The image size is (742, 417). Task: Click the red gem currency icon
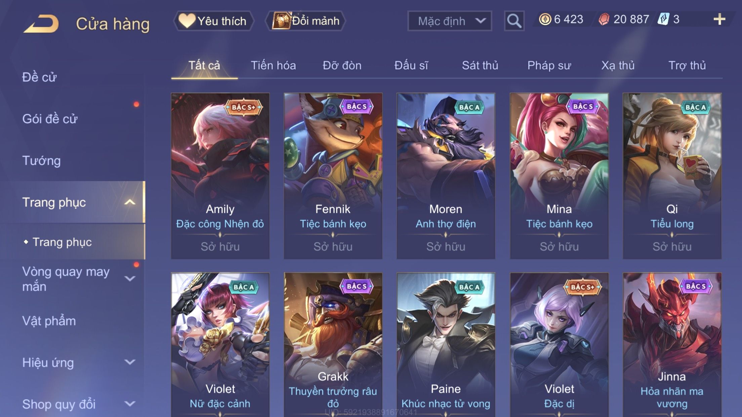point(604,19)
